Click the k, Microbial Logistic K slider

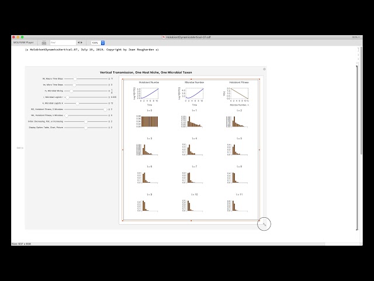[x=86, y=103]
